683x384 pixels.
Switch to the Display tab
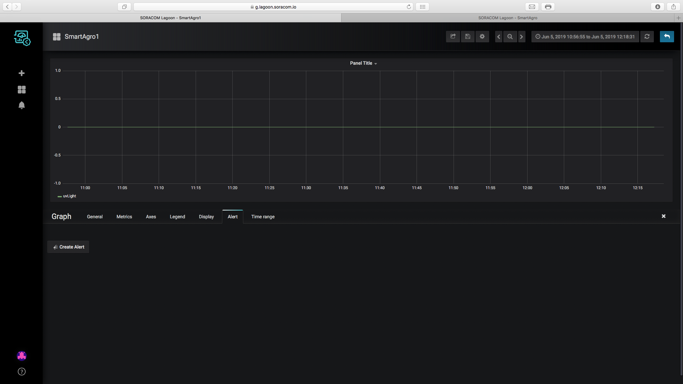[x=206, y=217]
